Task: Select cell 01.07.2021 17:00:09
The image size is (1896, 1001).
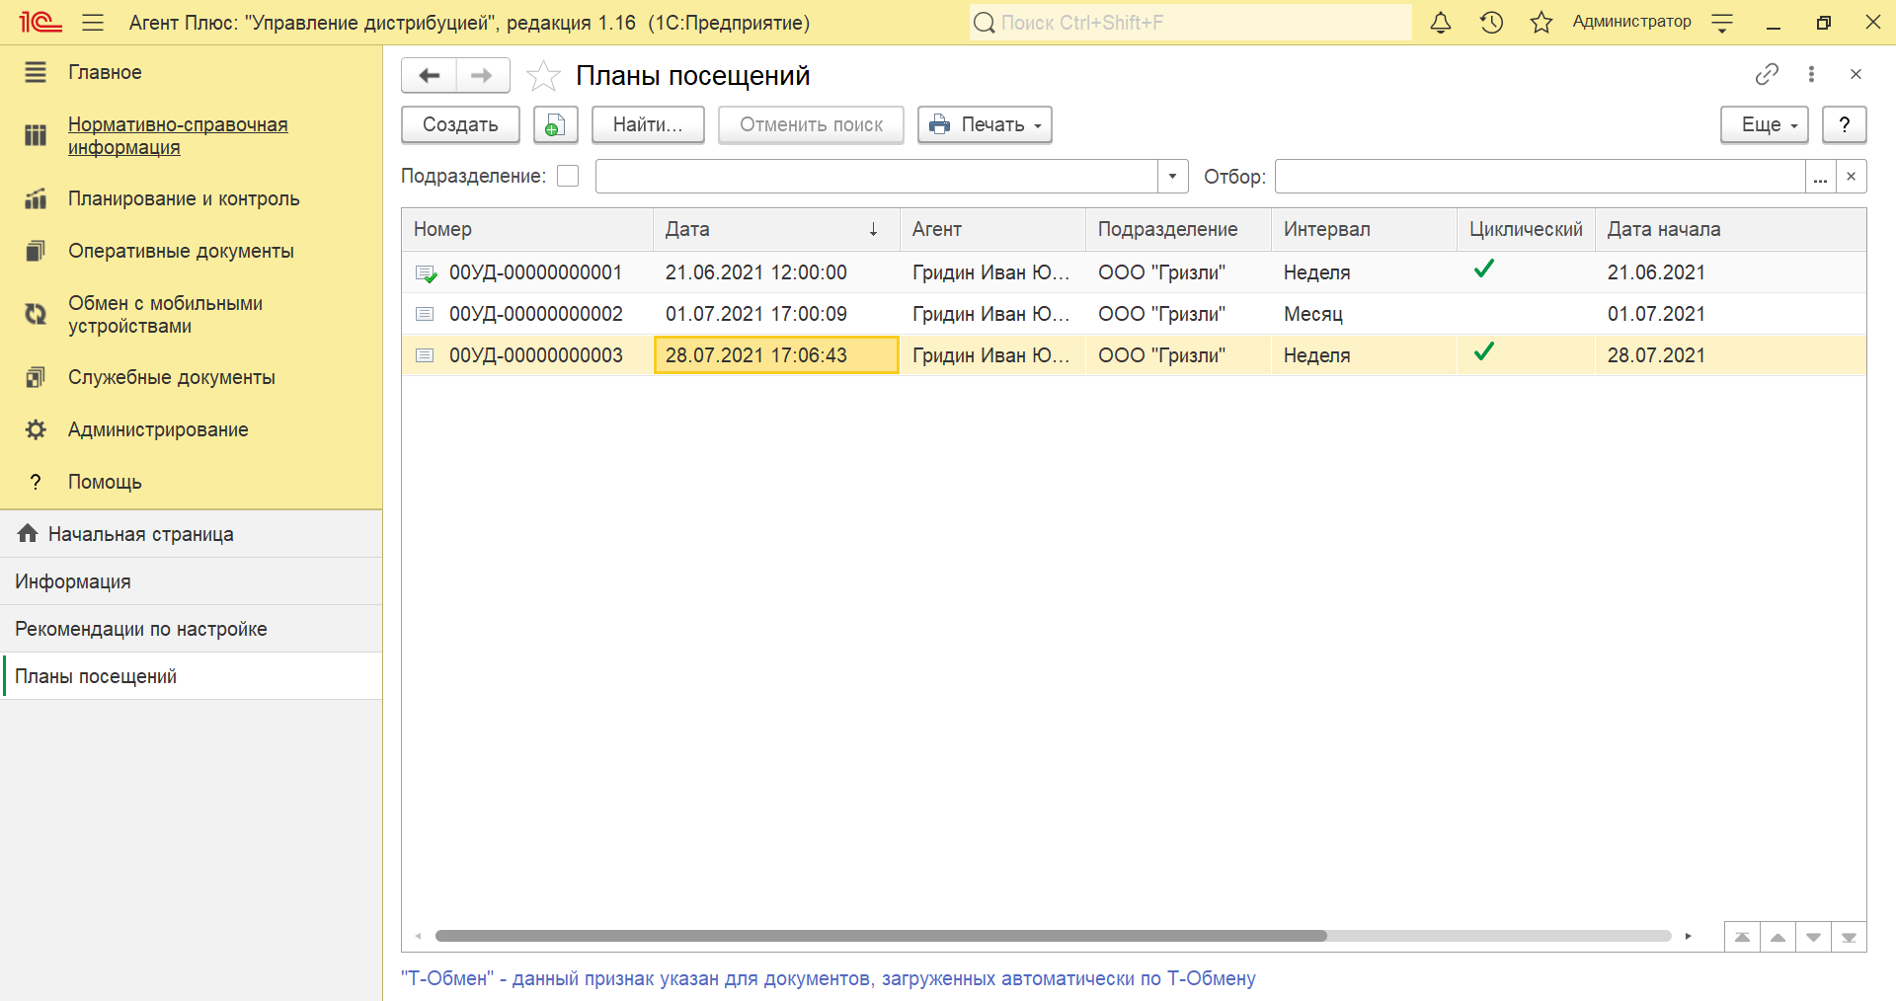Action: (776, 314)
